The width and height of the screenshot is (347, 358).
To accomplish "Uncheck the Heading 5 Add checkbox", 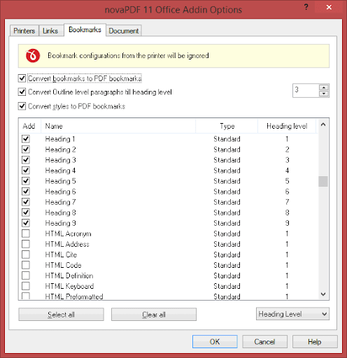I will pos(26,181).
